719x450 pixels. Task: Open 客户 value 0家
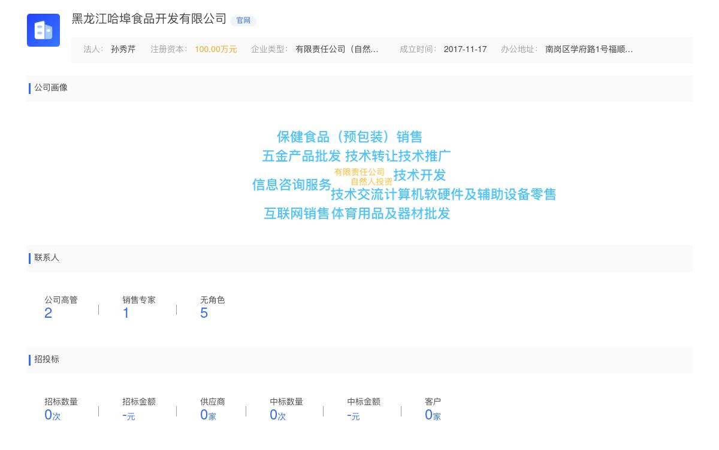(433, 415)
